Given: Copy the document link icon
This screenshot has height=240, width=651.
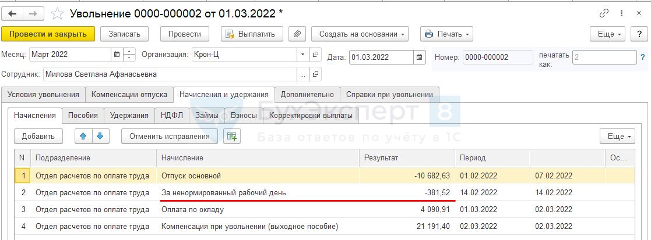Looking at the screenshot, I should point(604,13).
